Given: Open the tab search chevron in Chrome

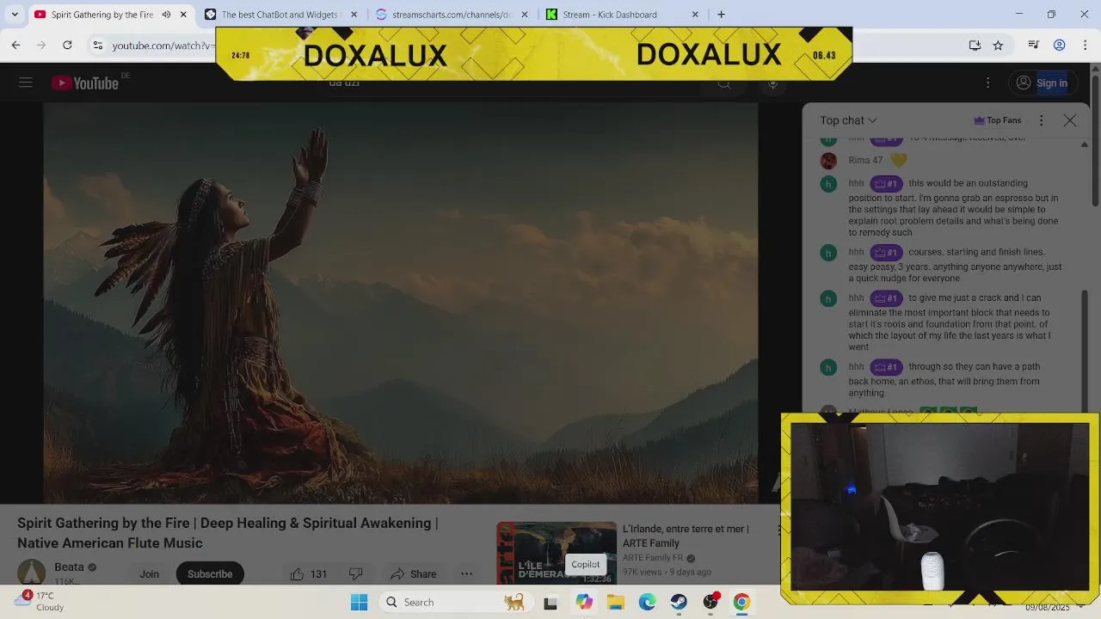Looking at the screenshot, I should point(15,15).
